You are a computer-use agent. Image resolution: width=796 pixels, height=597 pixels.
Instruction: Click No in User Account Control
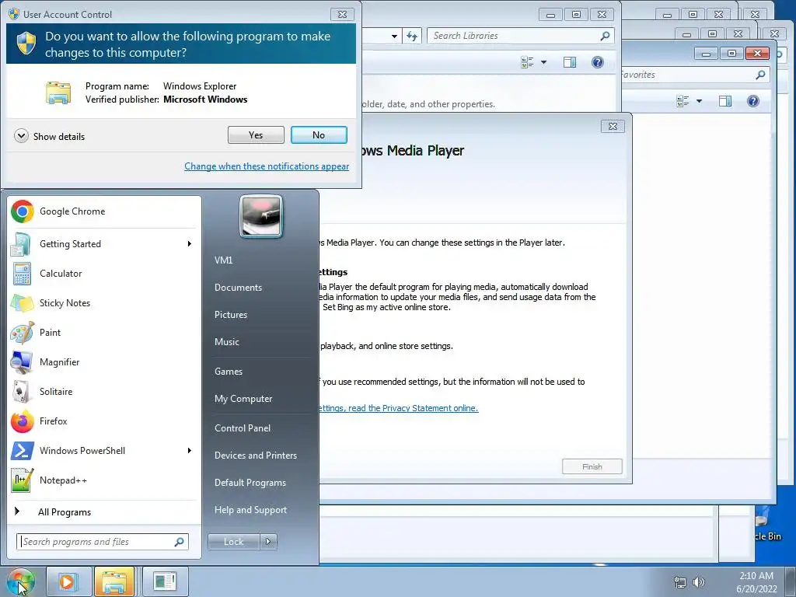(319, 135)
